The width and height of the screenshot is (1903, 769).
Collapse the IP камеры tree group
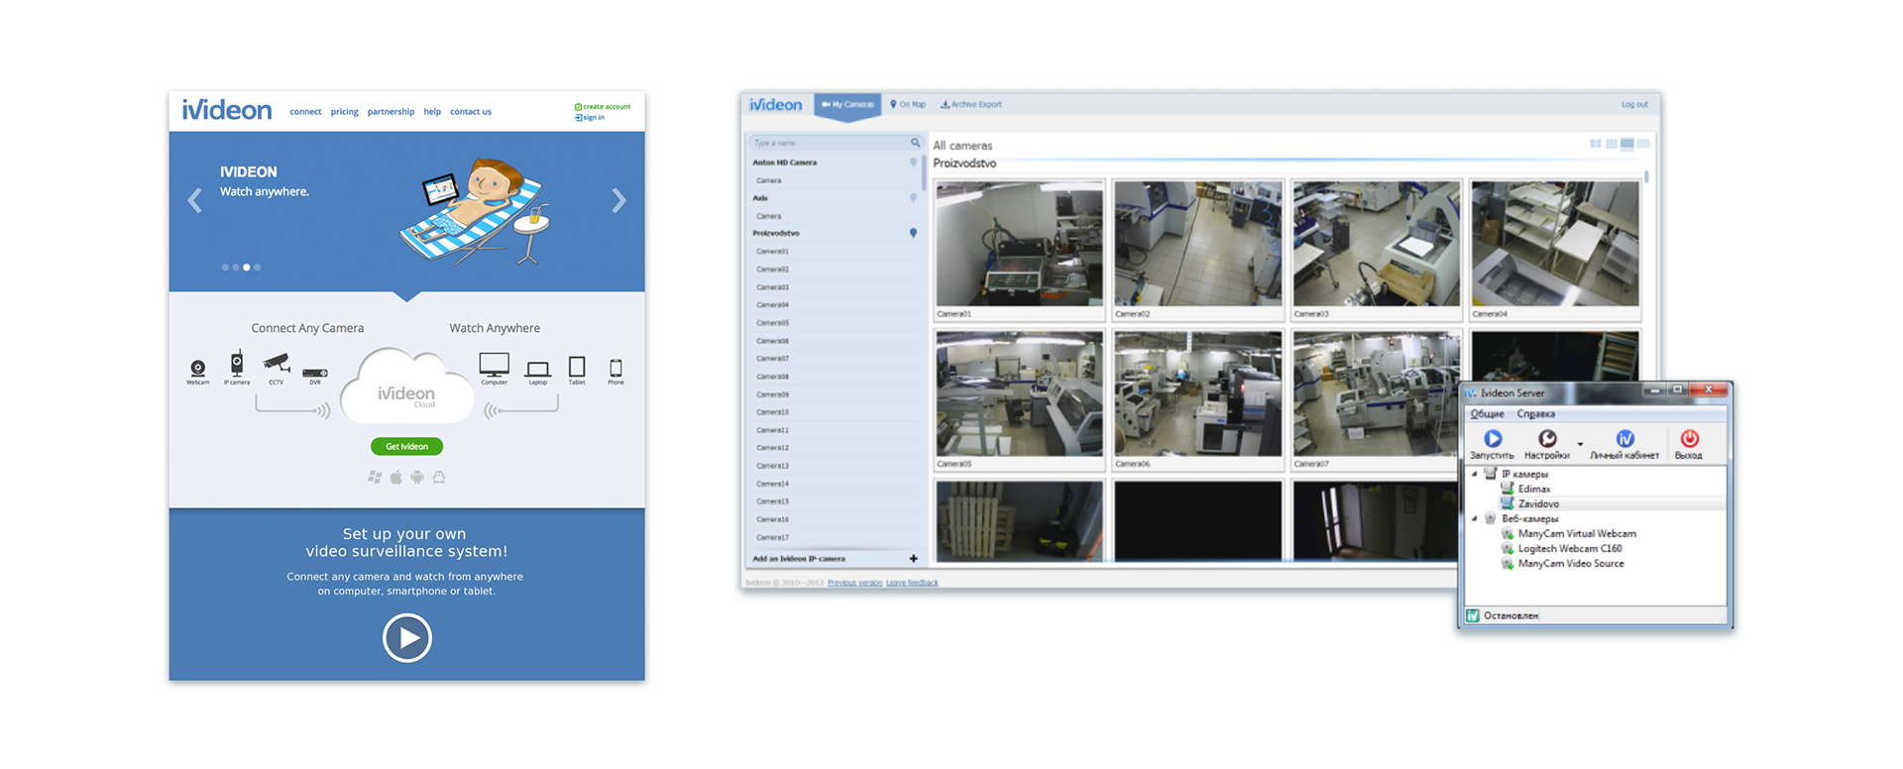pyautogui.click(x=1475, y=474)
